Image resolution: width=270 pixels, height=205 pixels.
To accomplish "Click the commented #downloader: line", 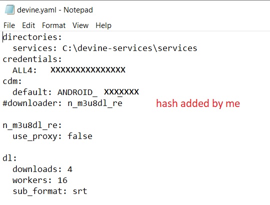I will coord(62,103).
